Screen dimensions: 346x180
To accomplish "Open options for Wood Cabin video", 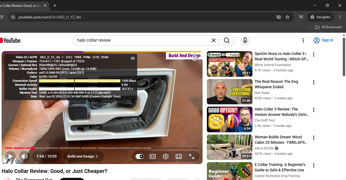I will coord(314,138).
